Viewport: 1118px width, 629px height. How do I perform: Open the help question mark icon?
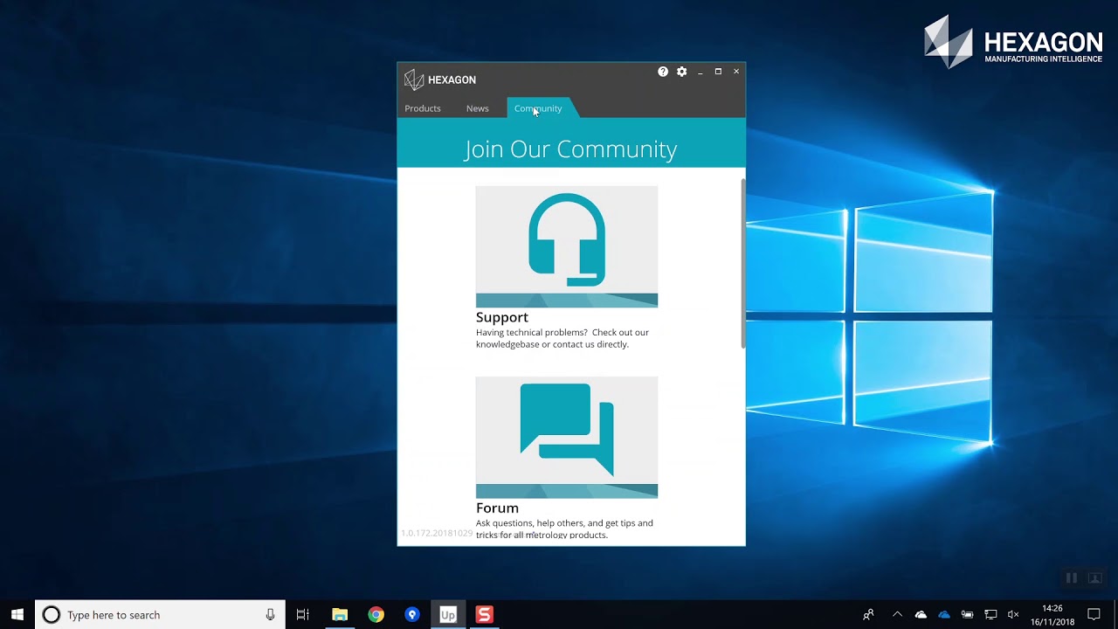pos(663,72)
